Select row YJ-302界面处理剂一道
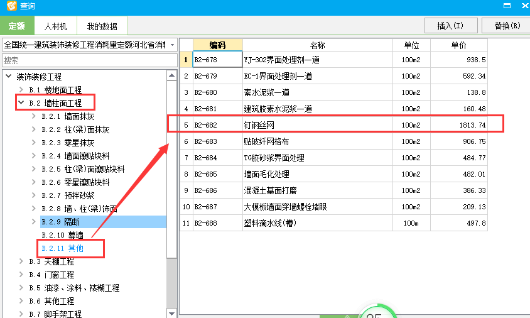530x318 pixels. pyautogui.click(x=333, y=60)
